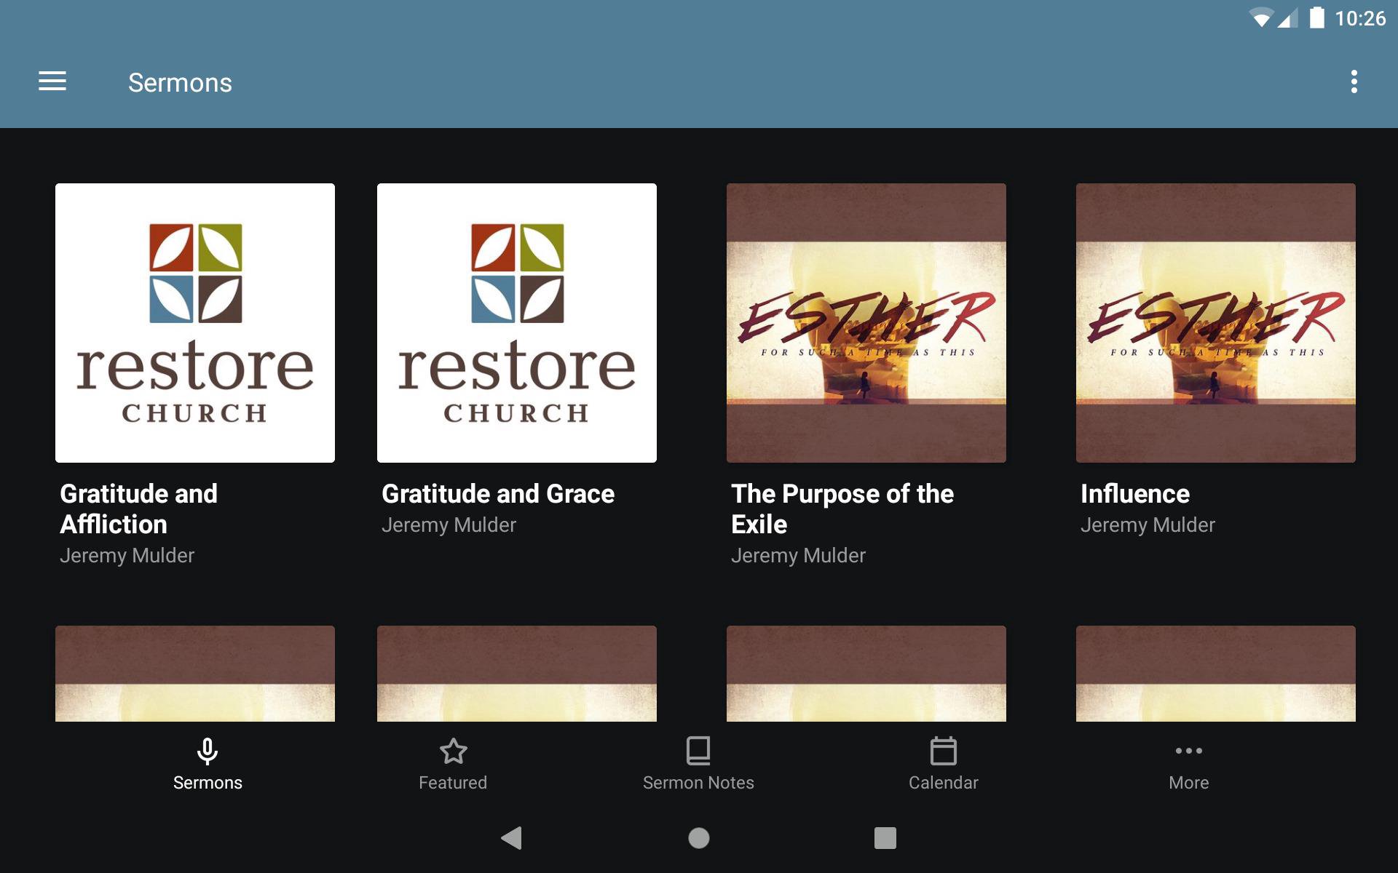Open The Purpose of the Exile artwork
The image size is (1398, 873).
click(x=866, y=323)
